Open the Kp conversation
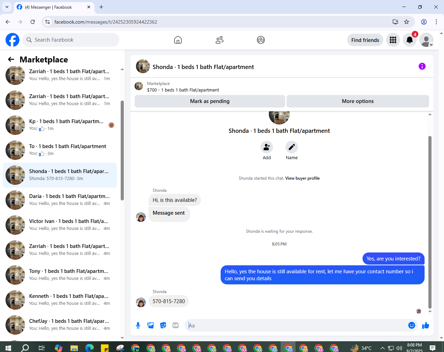The height and width of the screenshot is (352, 444). (60, 125)
